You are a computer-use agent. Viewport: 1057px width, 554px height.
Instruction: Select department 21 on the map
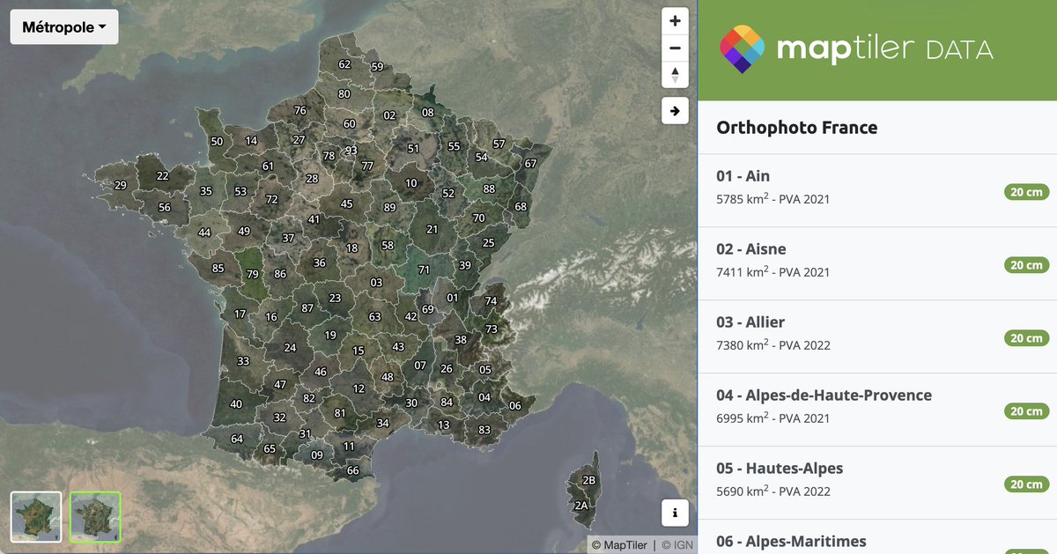click(x=432, y=229)
